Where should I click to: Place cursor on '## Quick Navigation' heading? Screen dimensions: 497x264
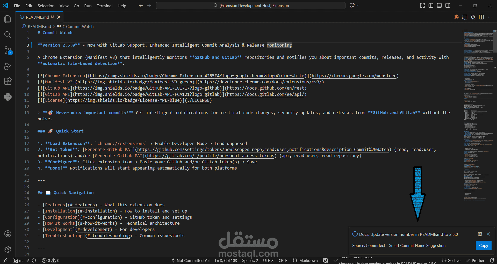coord(66,193)
